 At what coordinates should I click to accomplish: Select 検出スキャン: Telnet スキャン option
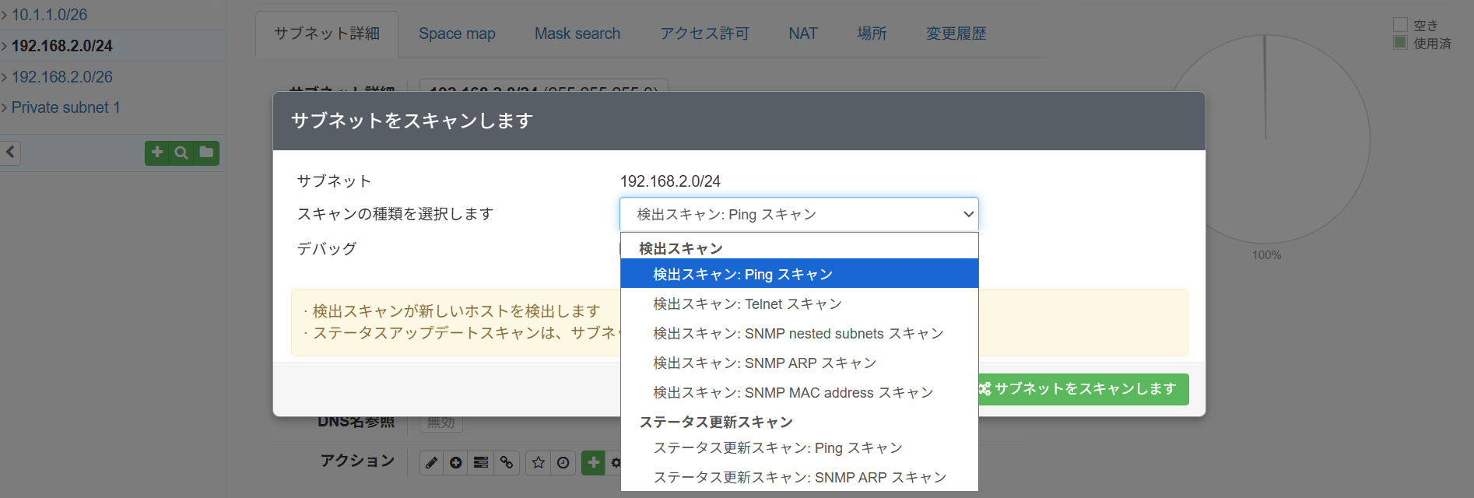[799, 303]
